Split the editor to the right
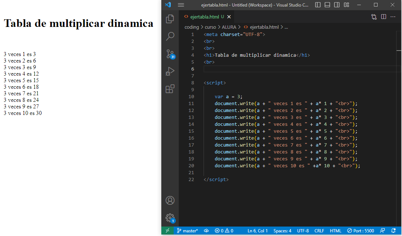The height and width of the screenshot is (236, 402). pos(383,17)
